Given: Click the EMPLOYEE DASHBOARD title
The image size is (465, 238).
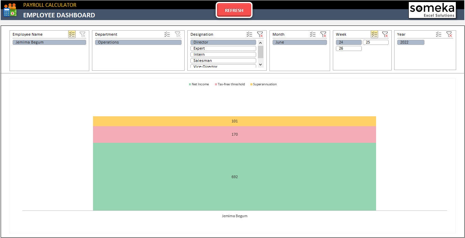Looking at the screenshot, I should tap(59, 15).
